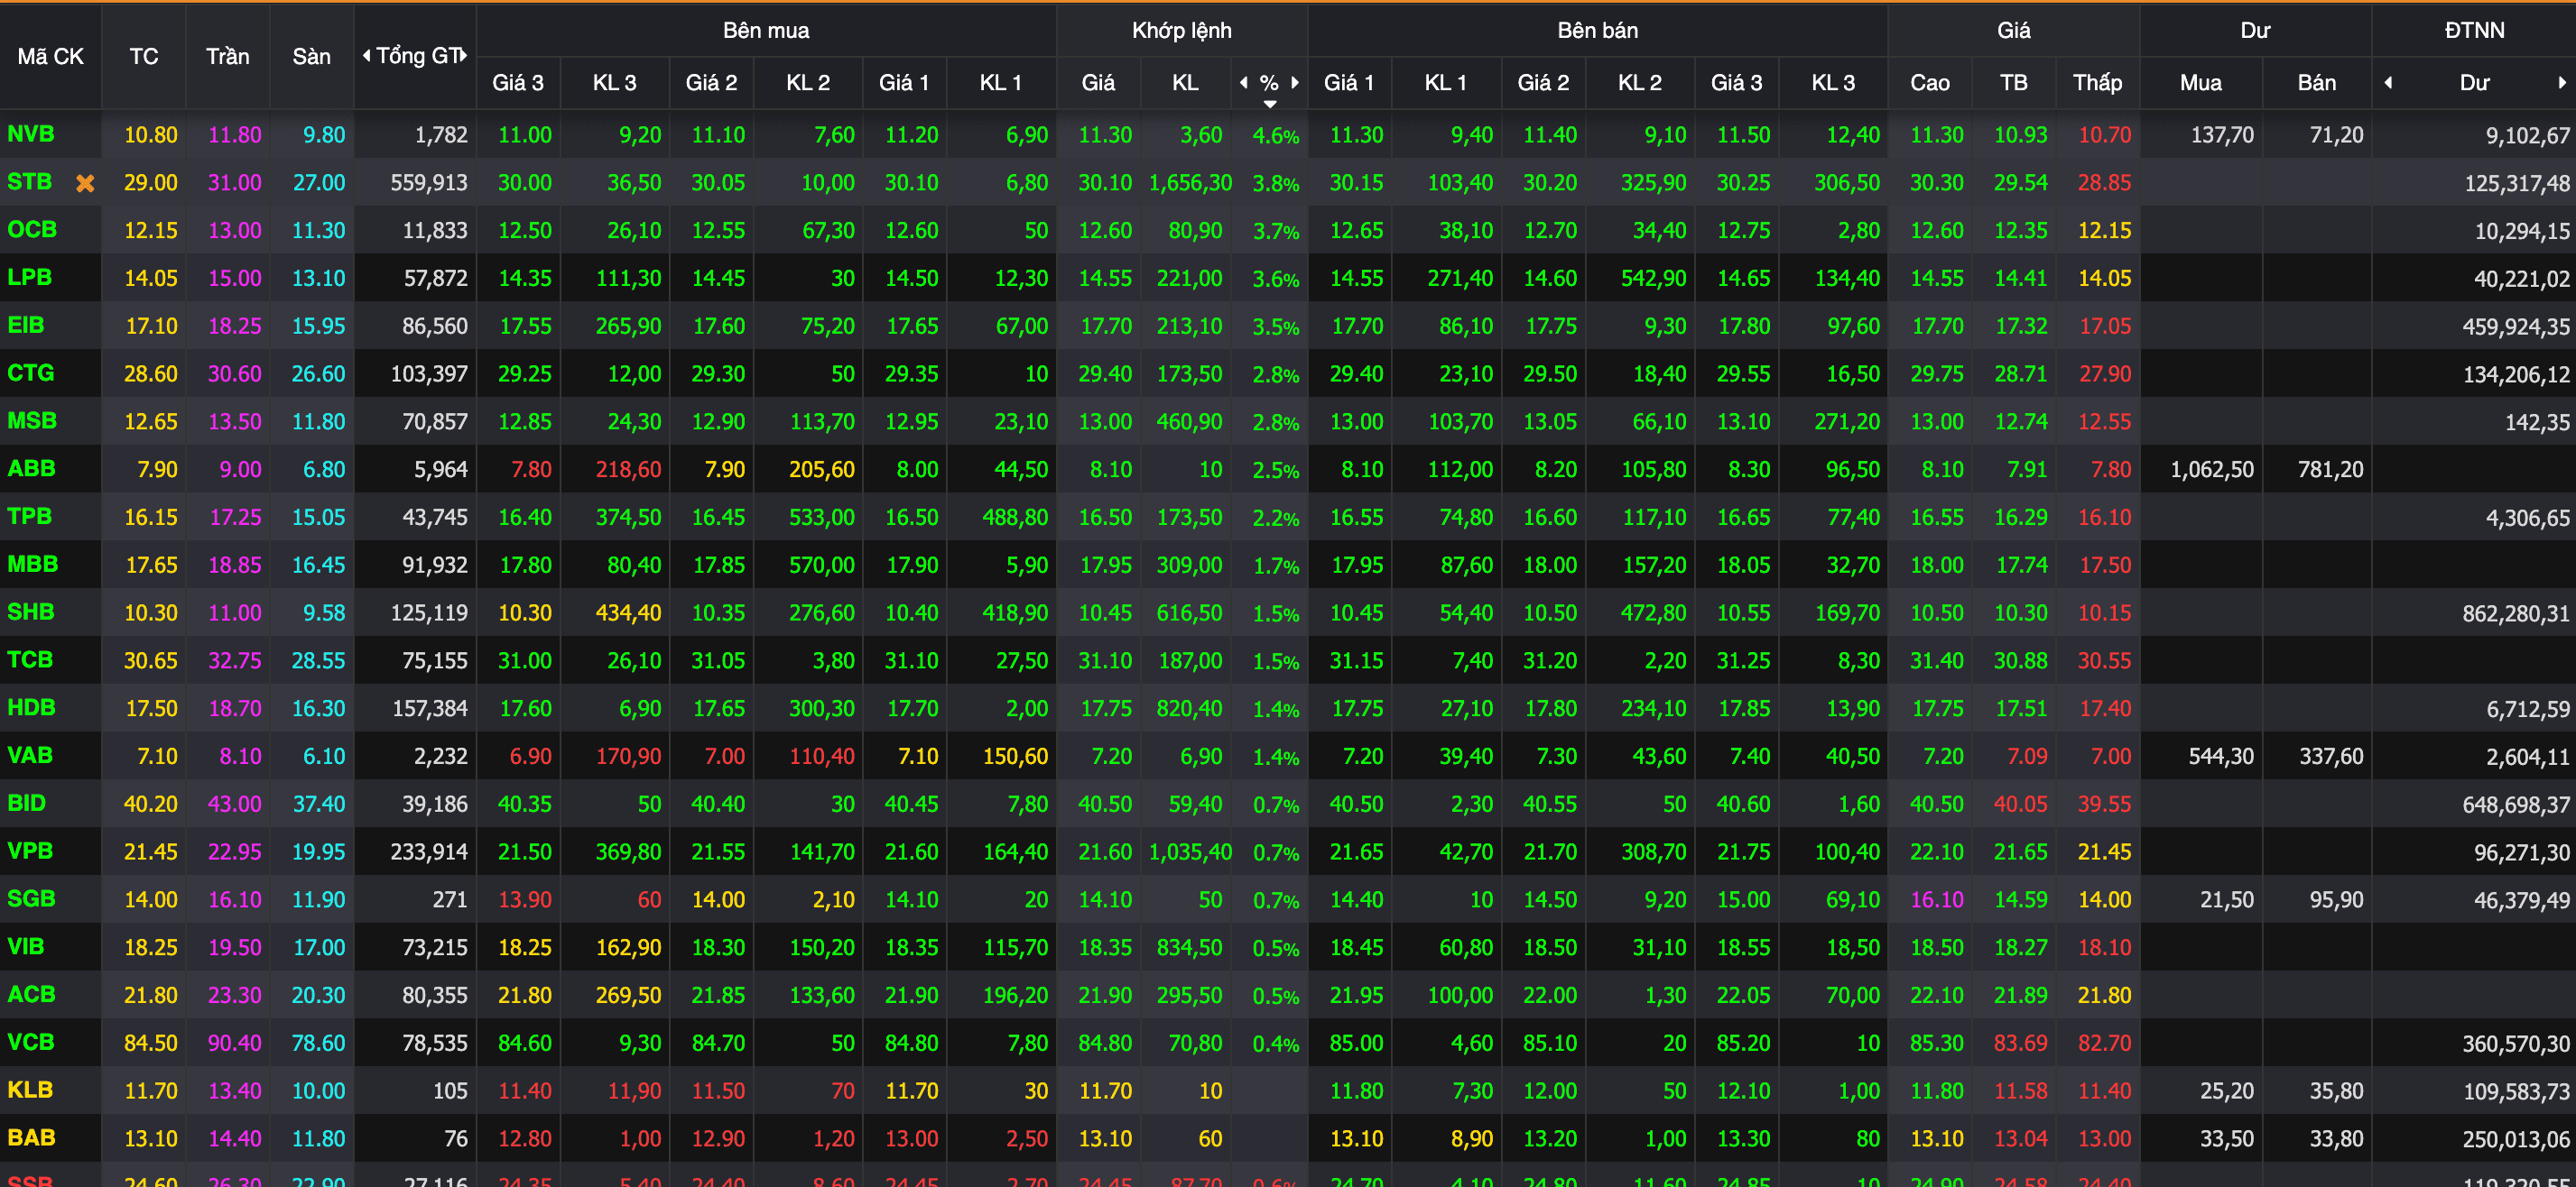Click the Cao high price header

(x=1930, y=83)
